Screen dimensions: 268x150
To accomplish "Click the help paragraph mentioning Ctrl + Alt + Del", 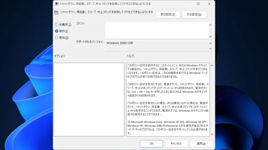I will coord(167,90).
